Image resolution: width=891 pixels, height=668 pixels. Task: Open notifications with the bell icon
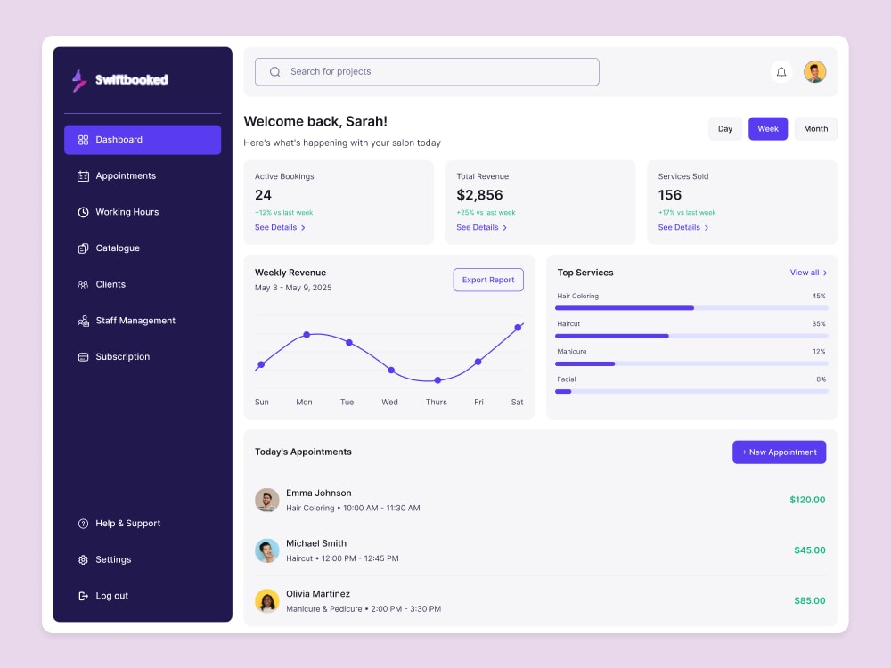click(781, 72)
